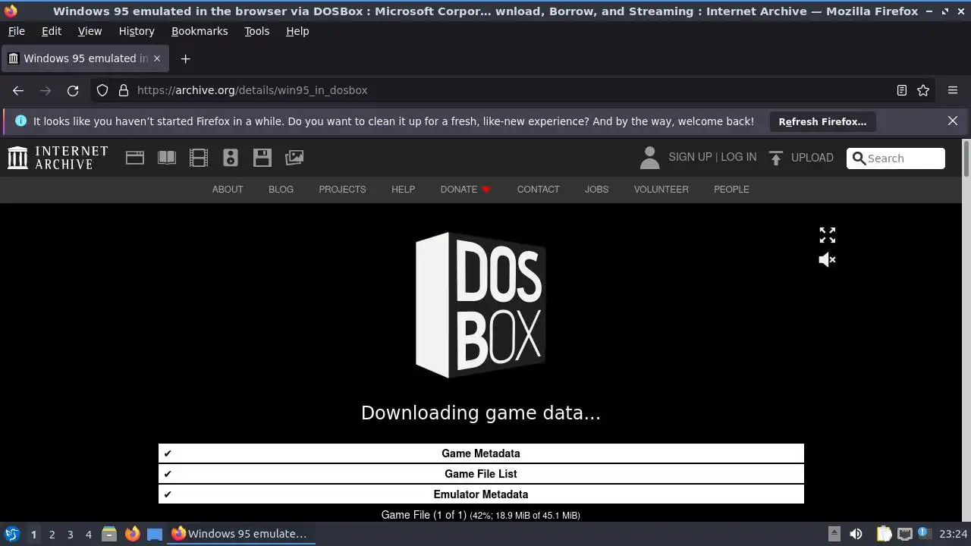Open the HELP navigation link
This screenshot has width=971, height=546.
coord(403,190)
